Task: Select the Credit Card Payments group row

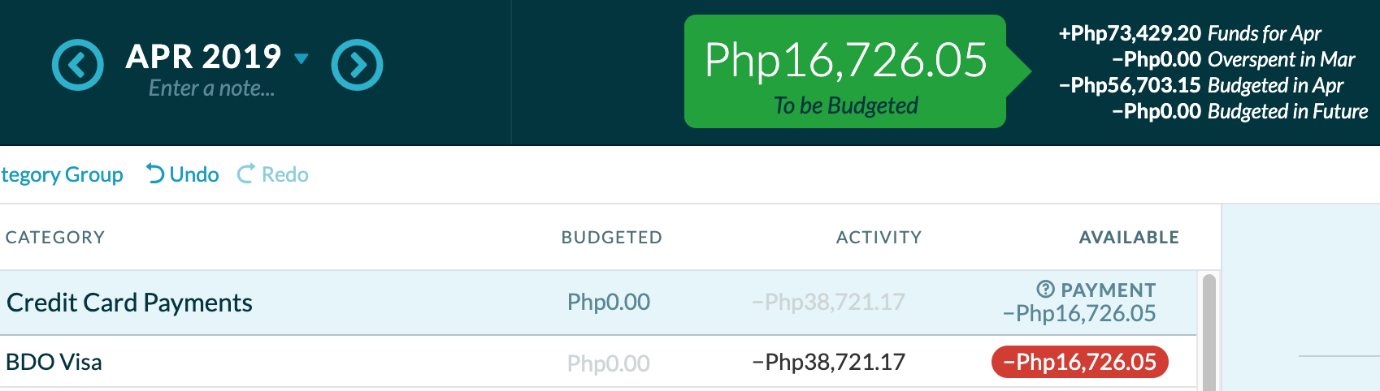Action: pyautogui.click(x=598, y=303)
